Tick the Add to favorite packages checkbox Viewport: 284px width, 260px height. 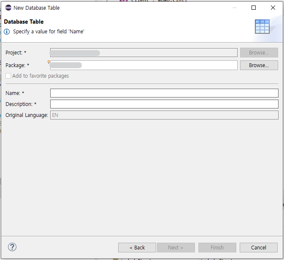(8, 76)
